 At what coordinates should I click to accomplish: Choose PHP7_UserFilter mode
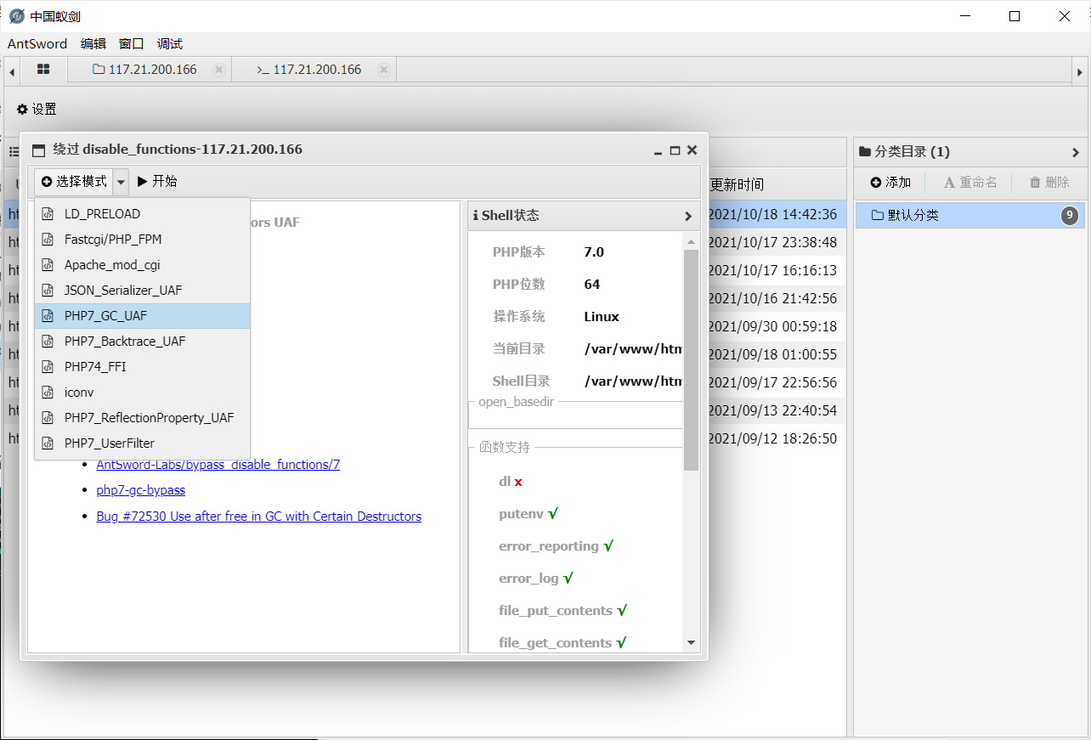[142, 443]
